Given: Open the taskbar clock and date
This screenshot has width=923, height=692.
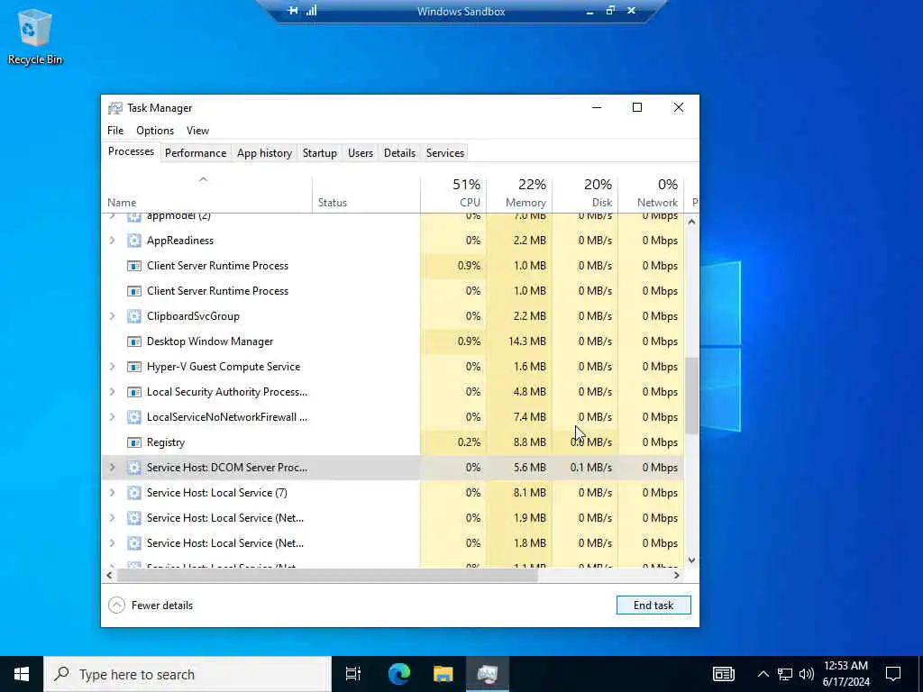Looking at the screenshot, I should tap(845, 674).
